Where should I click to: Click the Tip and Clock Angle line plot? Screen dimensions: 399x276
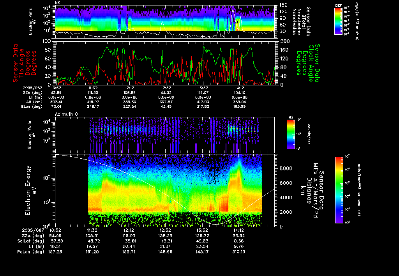165,63
